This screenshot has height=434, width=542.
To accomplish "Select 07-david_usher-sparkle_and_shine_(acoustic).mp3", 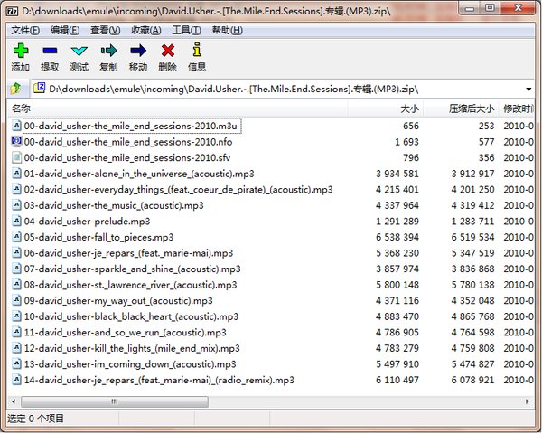I will tap(133, 269).
